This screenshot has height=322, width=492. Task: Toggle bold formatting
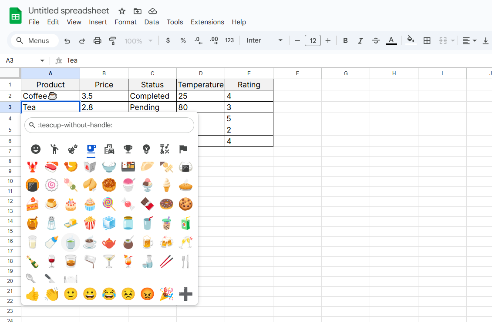pos(345,40)
